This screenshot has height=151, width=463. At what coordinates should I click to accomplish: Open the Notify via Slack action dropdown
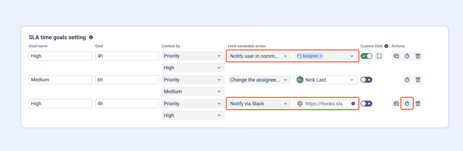259,104
